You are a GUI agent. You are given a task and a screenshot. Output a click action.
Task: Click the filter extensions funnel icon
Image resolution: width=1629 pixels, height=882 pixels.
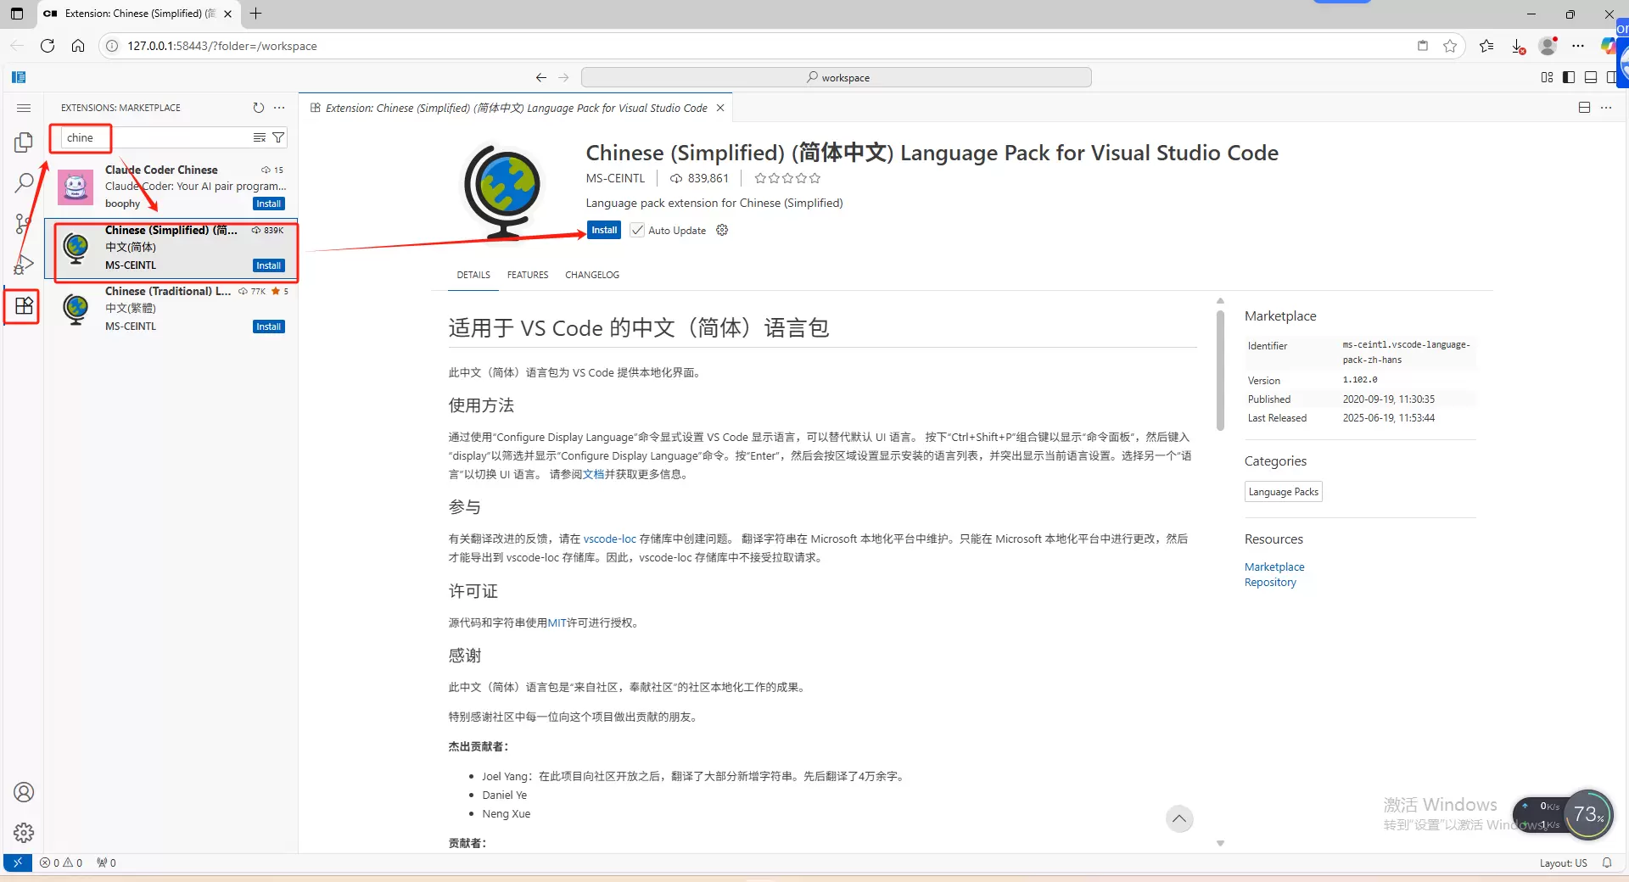click(278, 137)
